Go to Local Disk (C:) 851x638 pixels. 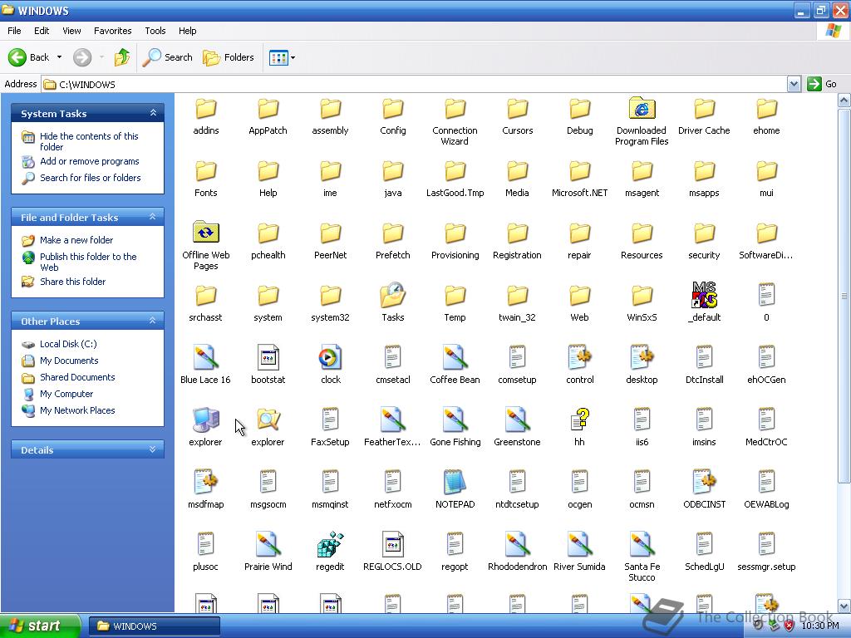pos(68,344)
